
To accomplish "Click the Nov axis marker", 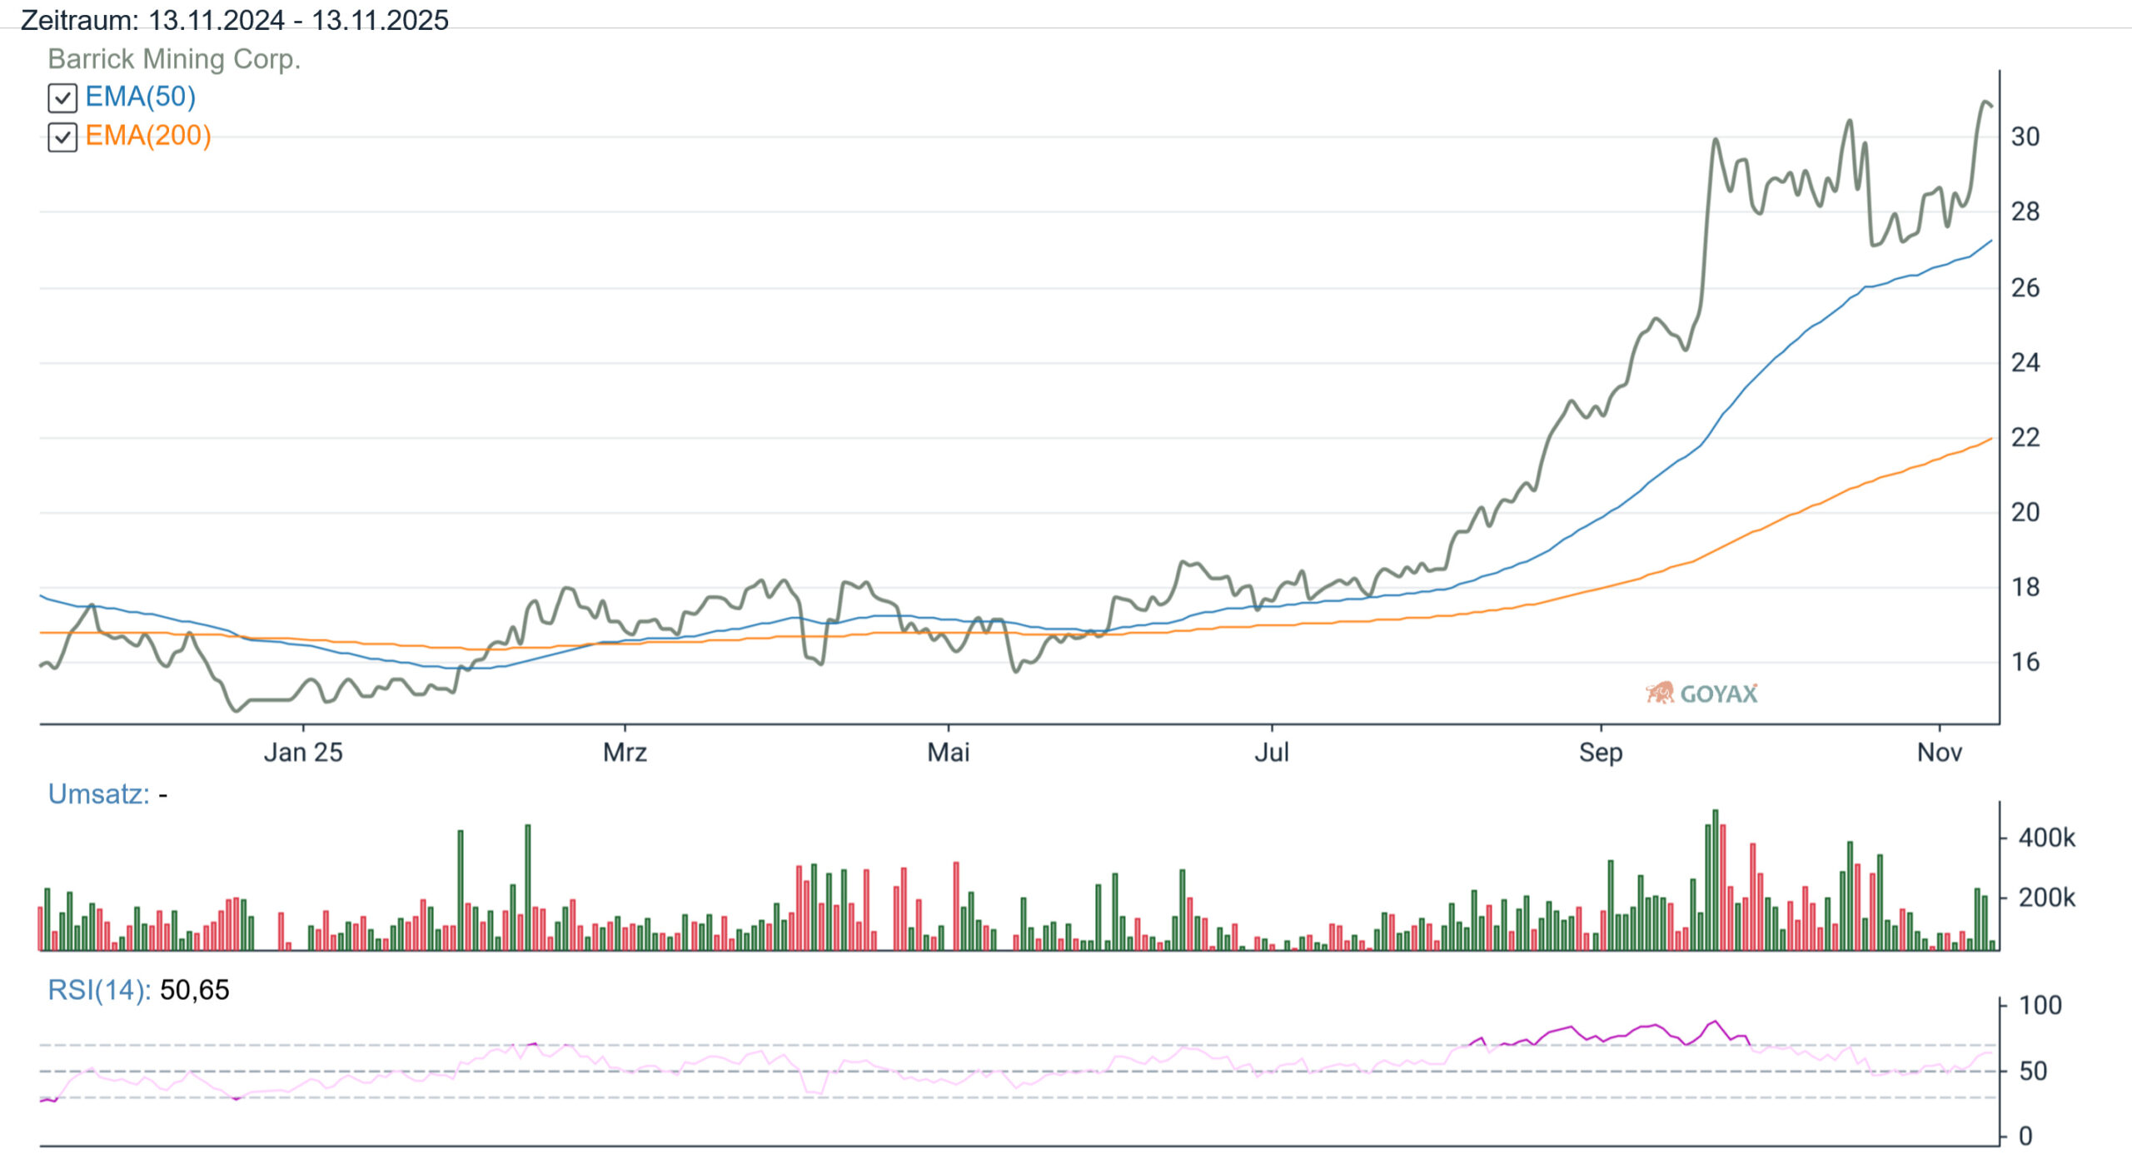I will (x=1939, y=753).
